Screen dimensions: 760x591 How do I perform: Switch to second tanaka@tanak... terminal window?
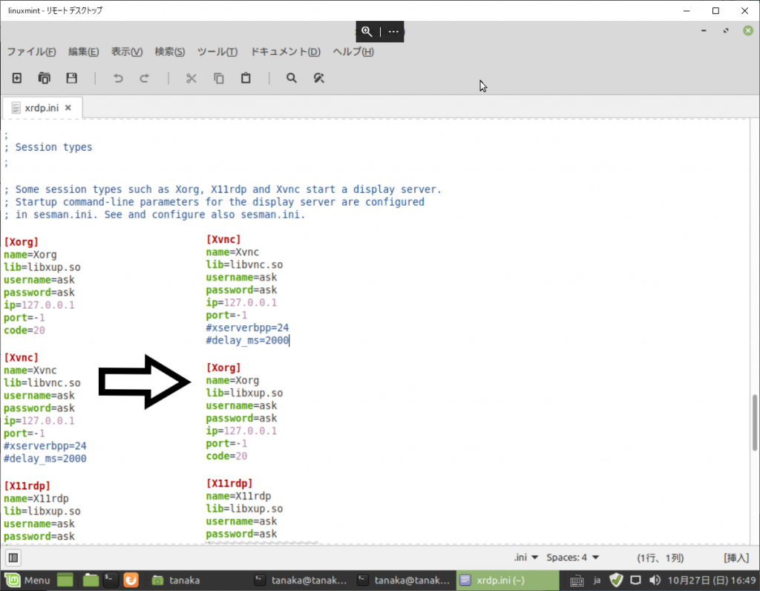point(404,581)
